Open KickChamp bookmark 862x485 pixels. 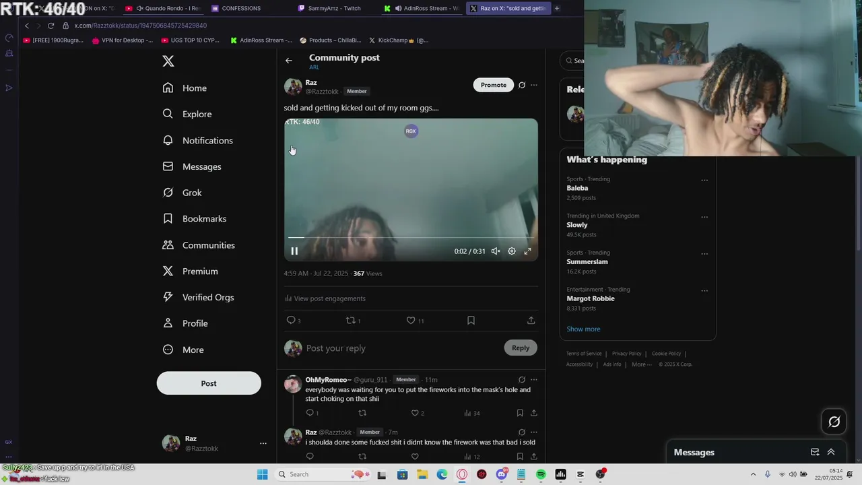398,40
